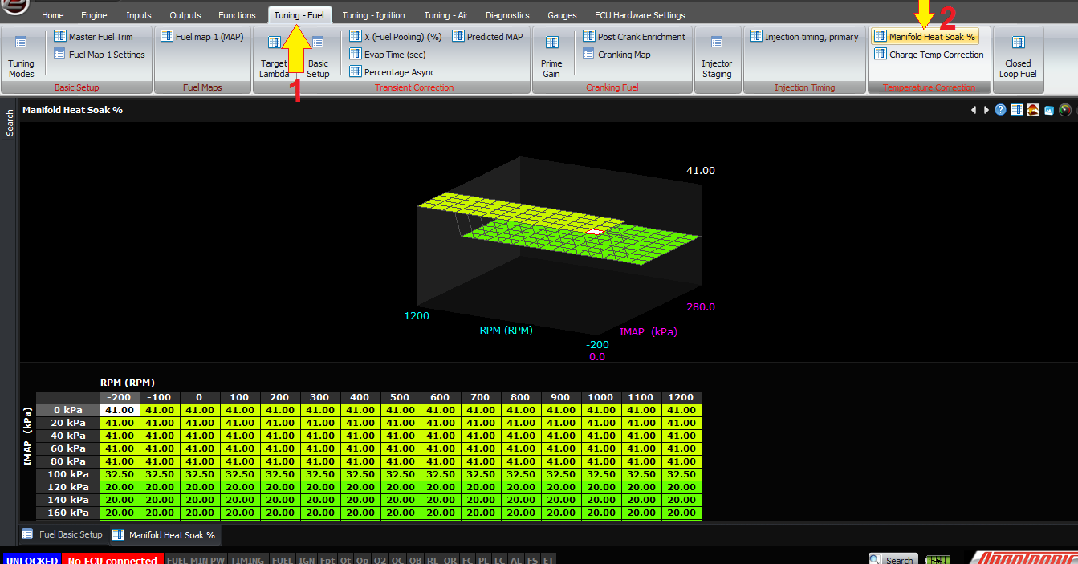Open the Cranking Map table
1078x564 pixels.
tap(616, 55)
